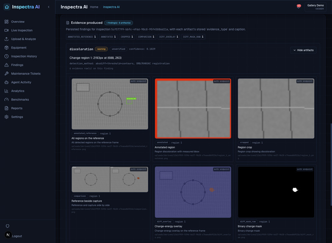The height and width of the screenshot is (243, 332).
Task: Click the Maintenance Tickets wrench icon
Action: pos(7,74)
